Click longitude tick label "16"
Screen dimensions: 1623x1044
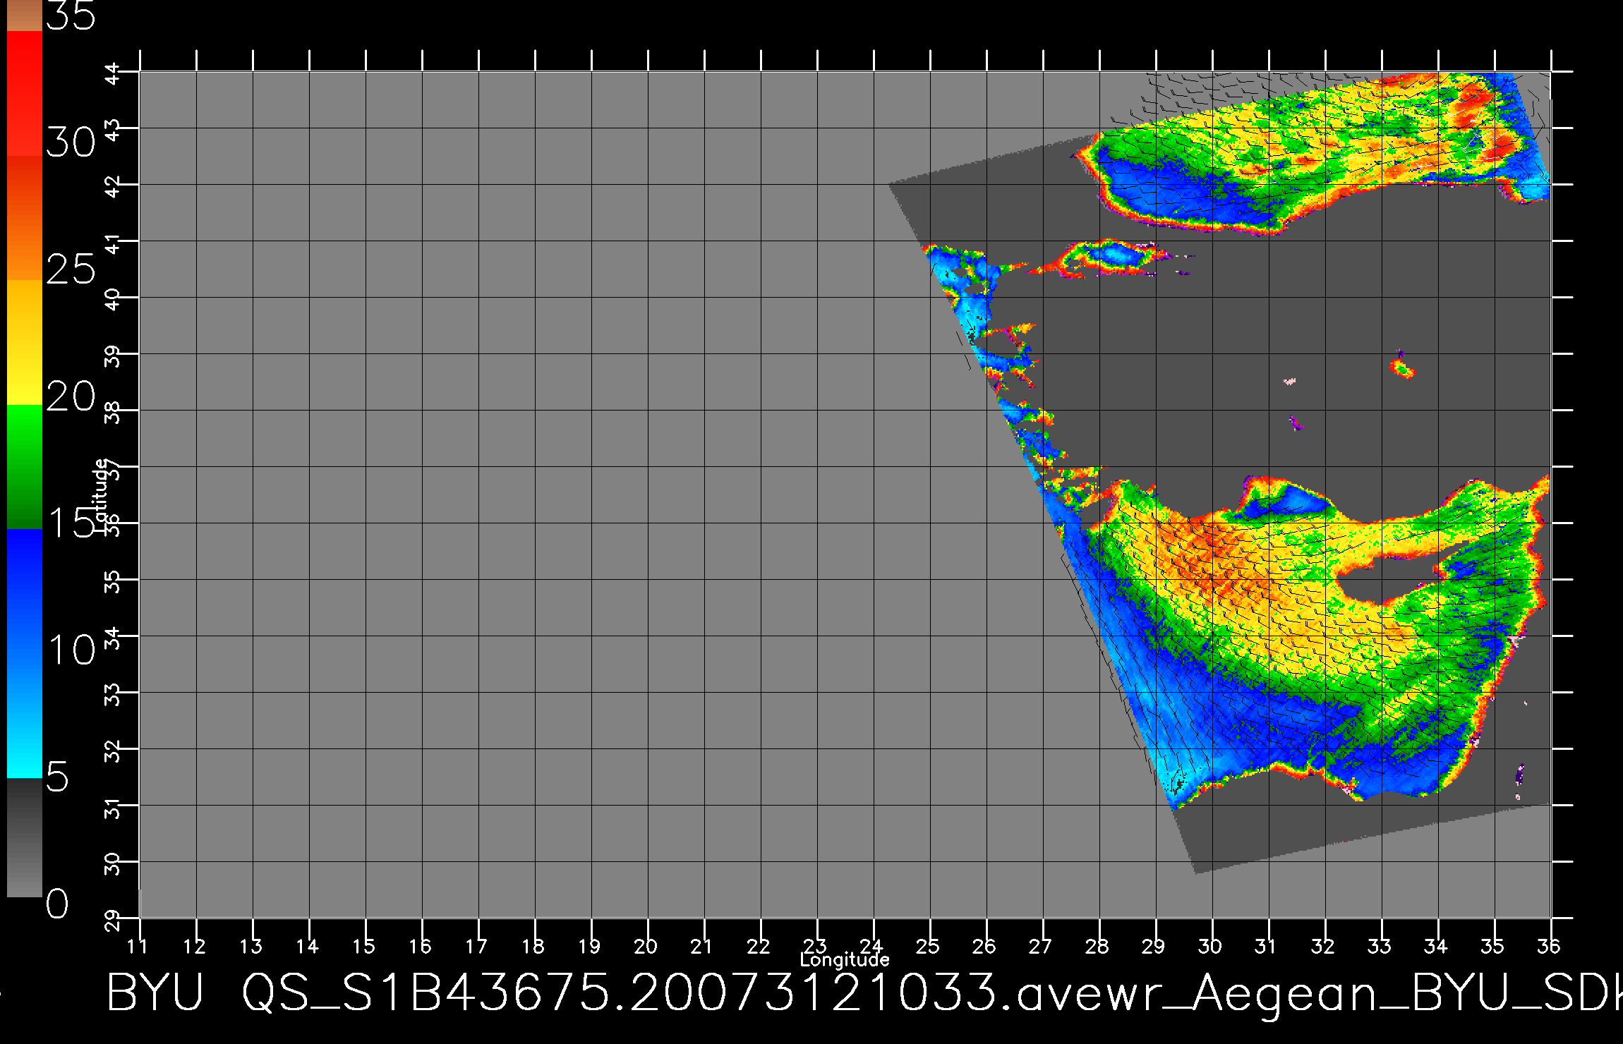(420, 946)
